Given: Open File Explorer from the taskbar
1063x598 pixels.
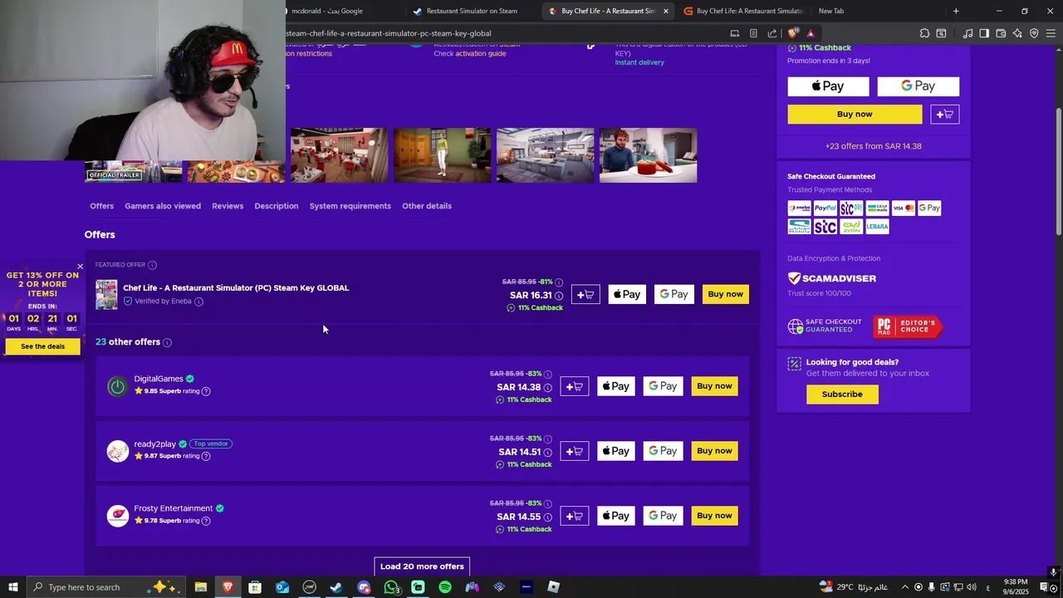Looking at the screenshot, I should coord(200,587).
